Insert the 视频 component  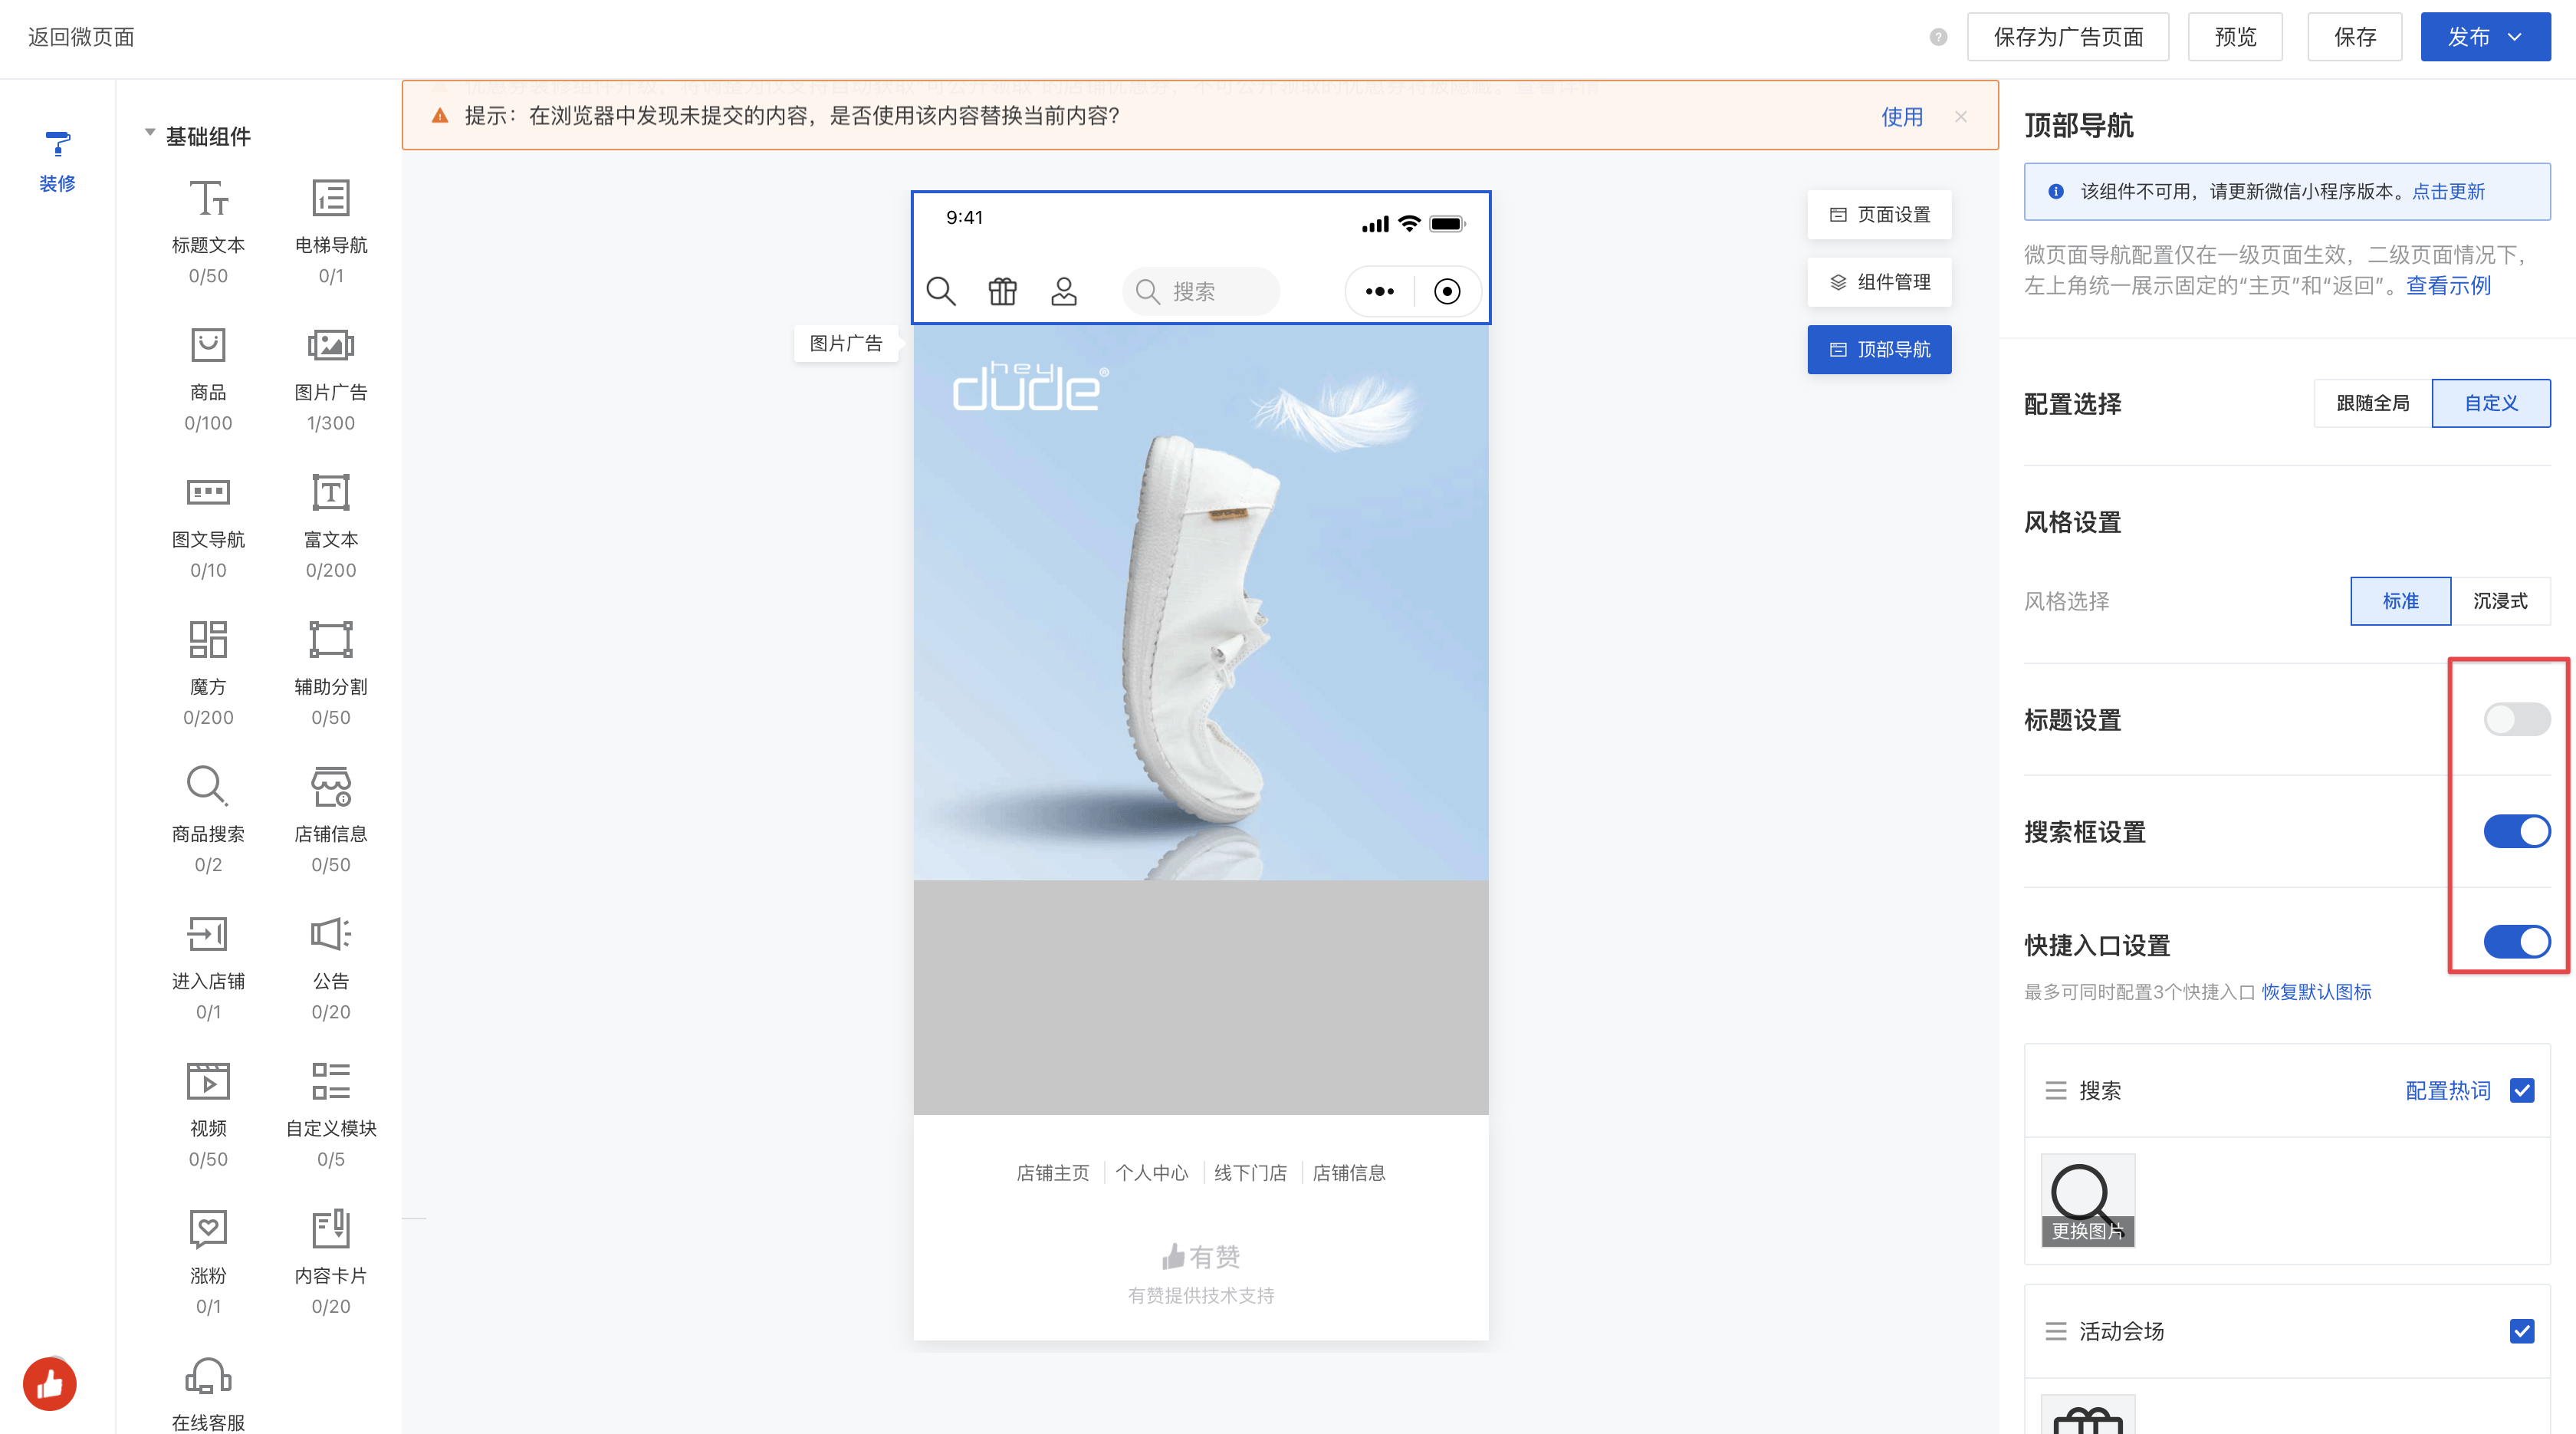[208, 1081]
